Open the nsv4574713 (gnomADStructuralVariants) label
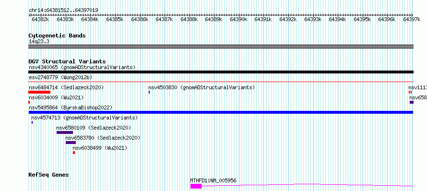This screenshot has width=427, height=191. (x=84, y=118)
